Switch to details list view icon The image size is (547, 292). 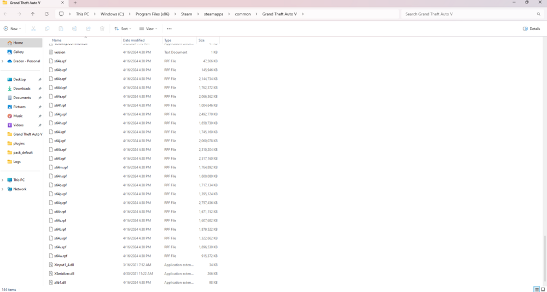pyautogui.click(x=537, y=289)
